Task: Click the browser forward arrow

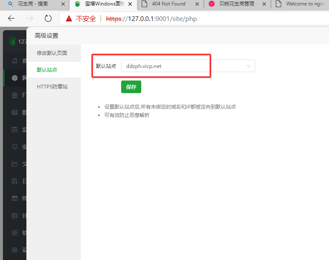Action: pos(30,18)
